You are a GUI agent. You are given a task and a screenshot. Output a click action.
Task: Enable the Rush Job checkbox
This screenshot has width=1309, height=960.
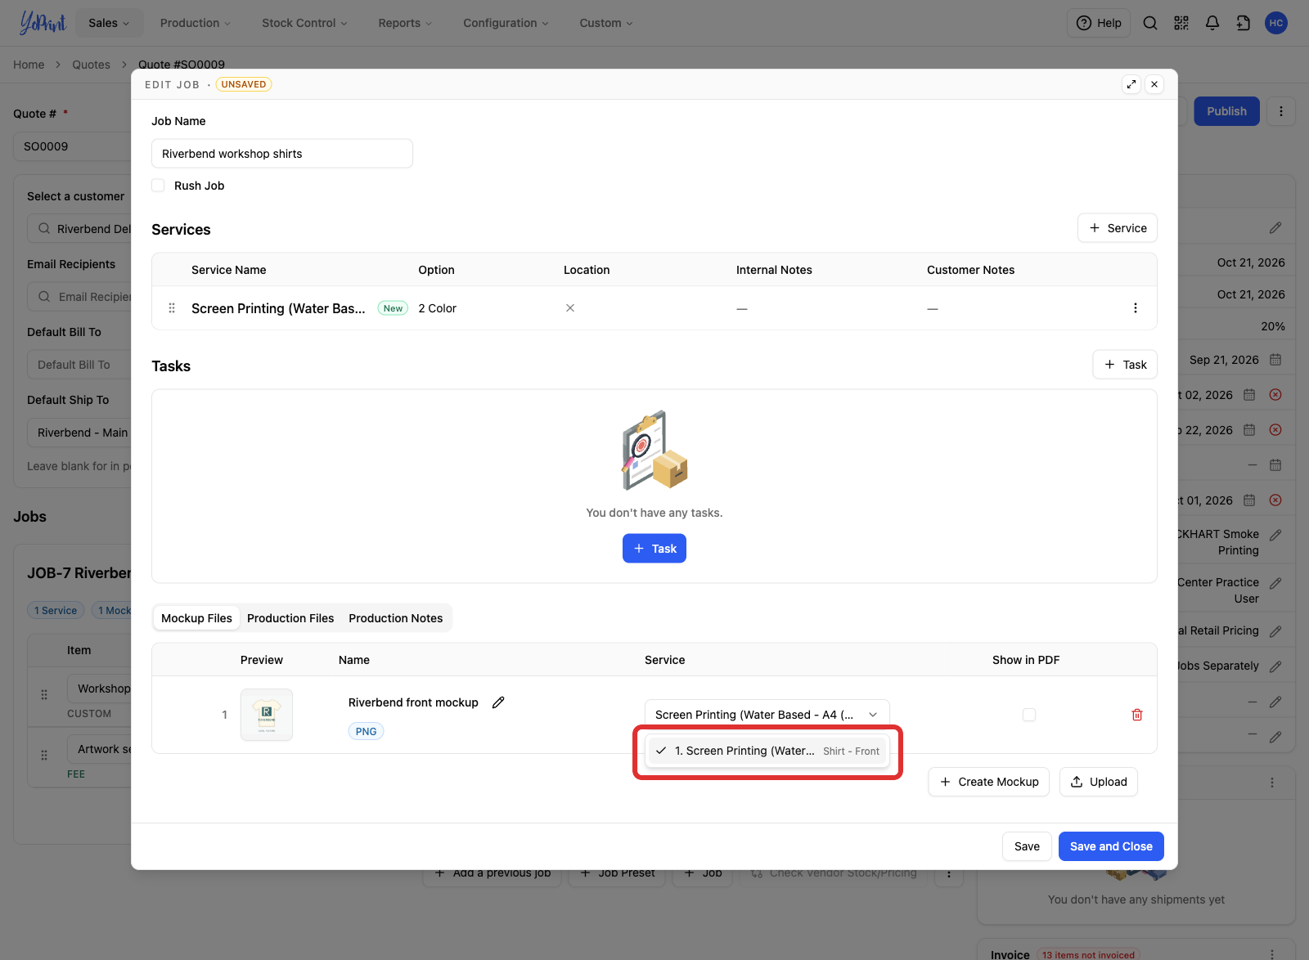click(159, 186)
